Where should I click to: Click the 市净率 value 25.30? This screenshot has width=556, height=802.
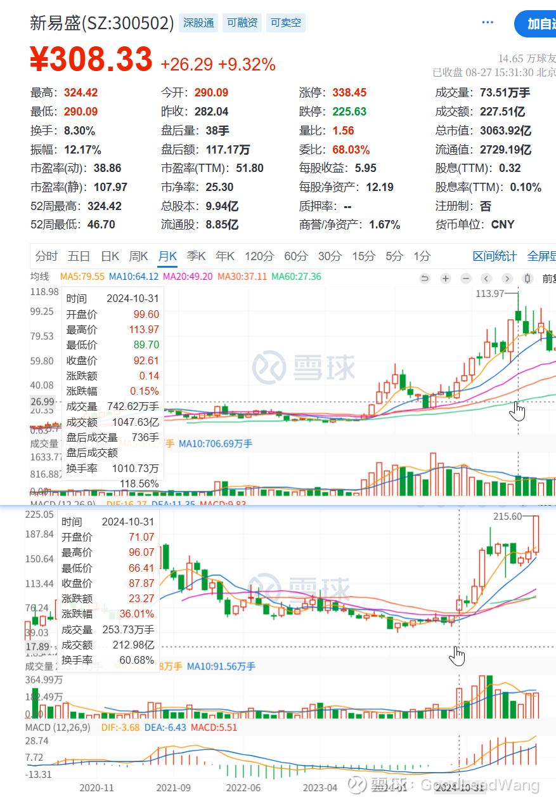[x=219, y=187]
